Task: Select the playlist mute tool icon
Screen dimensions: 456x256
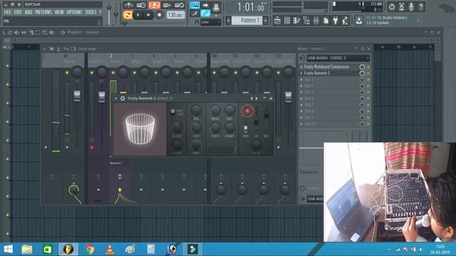Action: coord(16,33)
